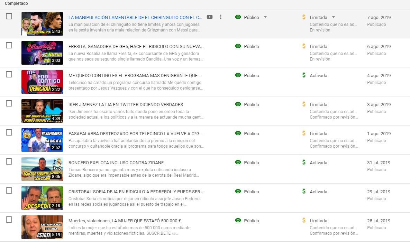
Task: Click Limitada status on Pasapalabra row
Action: pos(318,133)
